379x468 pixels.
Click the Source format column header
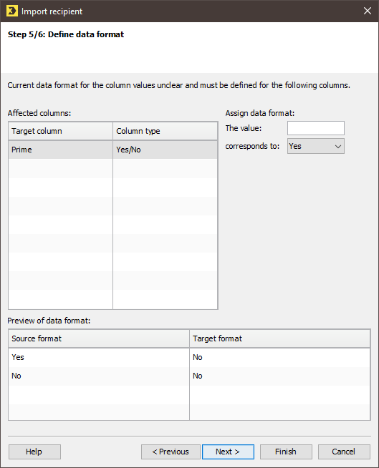click(99, 338)
